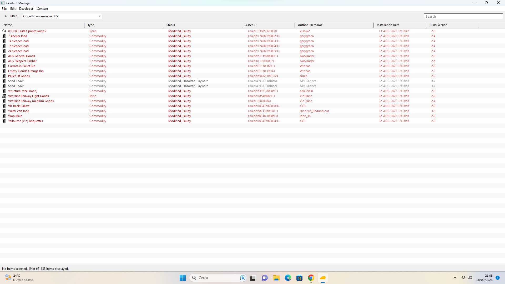Open the Content menu
The image size is (505, 284).
pos(42,9)
